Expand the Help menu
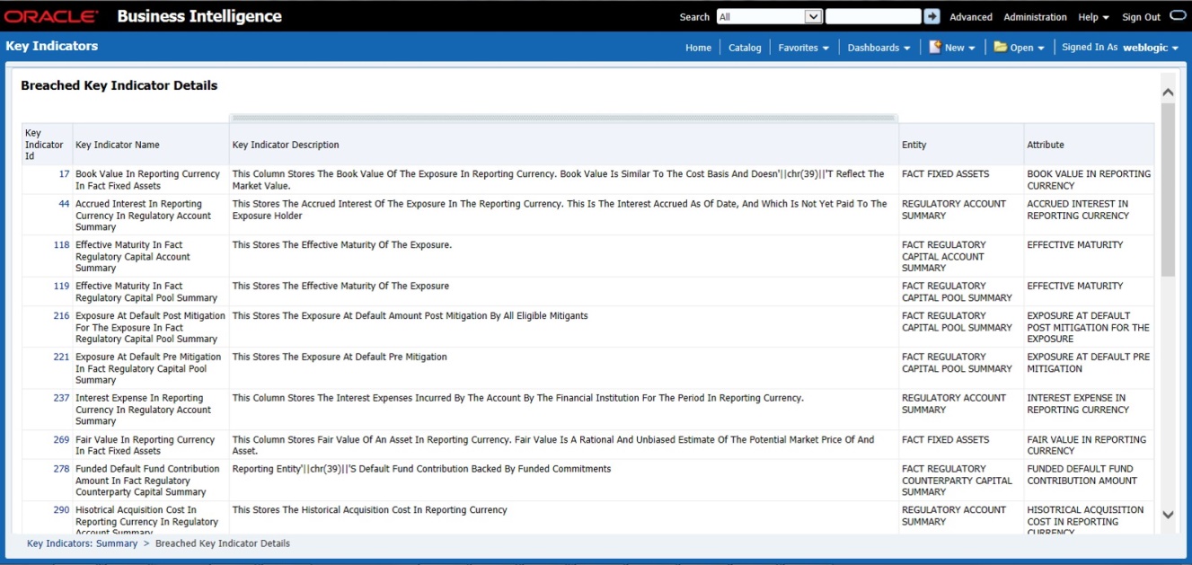1192x565 pixels. [x=1093, y=17]
